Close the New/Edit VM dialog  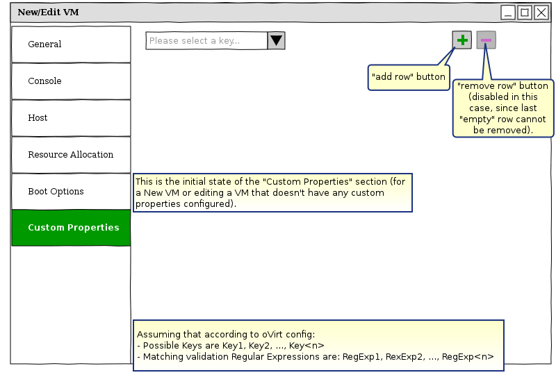click(x=541, y=12)
